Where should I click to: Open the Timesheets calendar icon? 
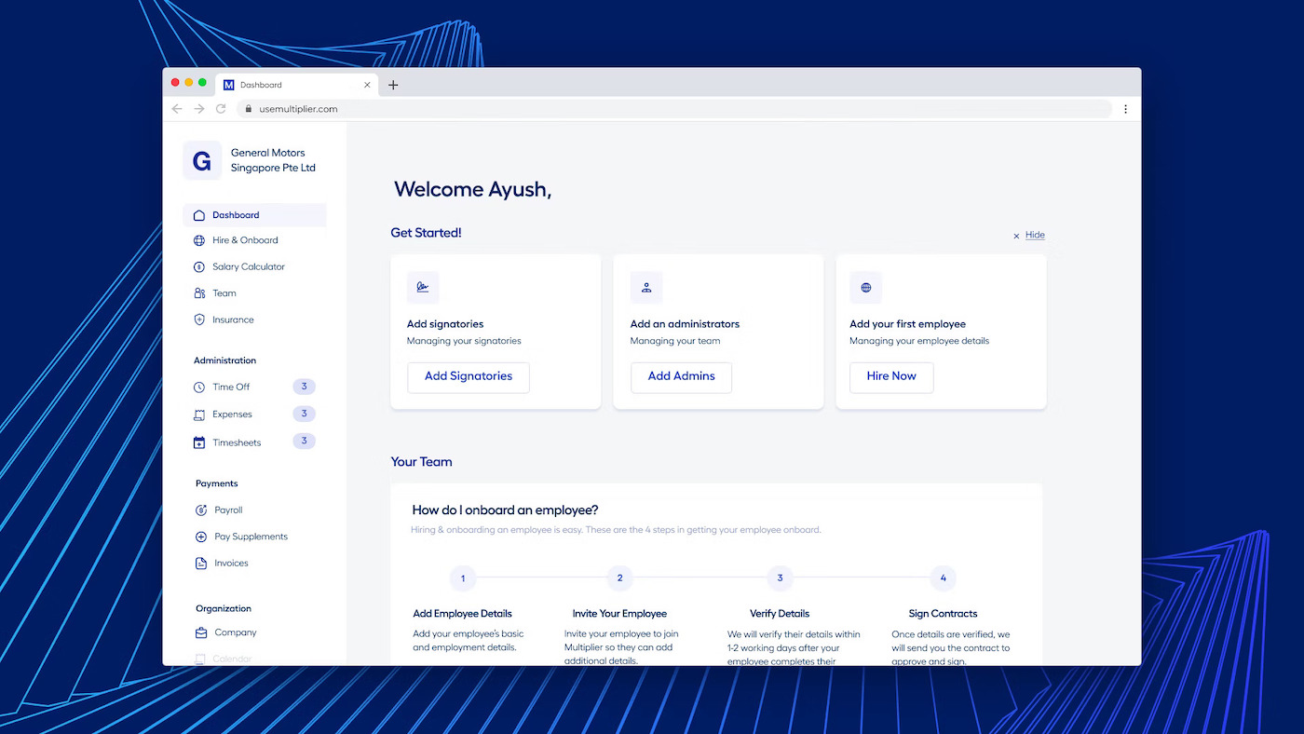(x=198, y=442)
